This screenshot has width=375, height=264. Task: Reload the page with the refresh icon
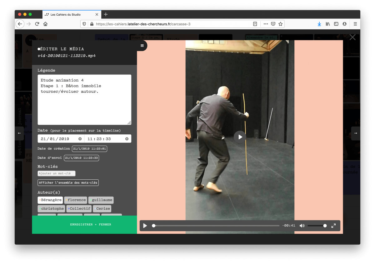37,24
